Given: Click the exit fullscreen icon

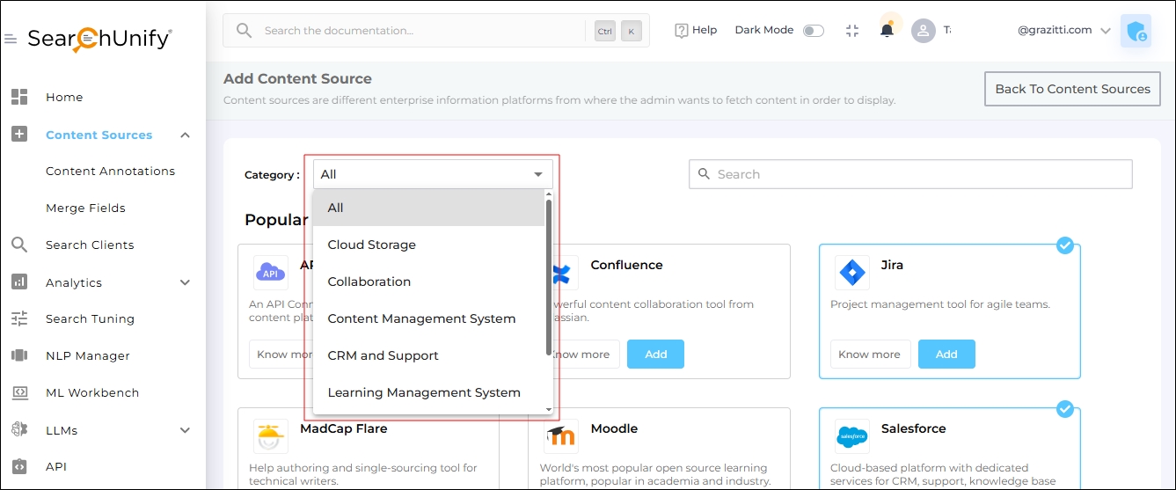Looking at the screenshot, I should 851,31.
